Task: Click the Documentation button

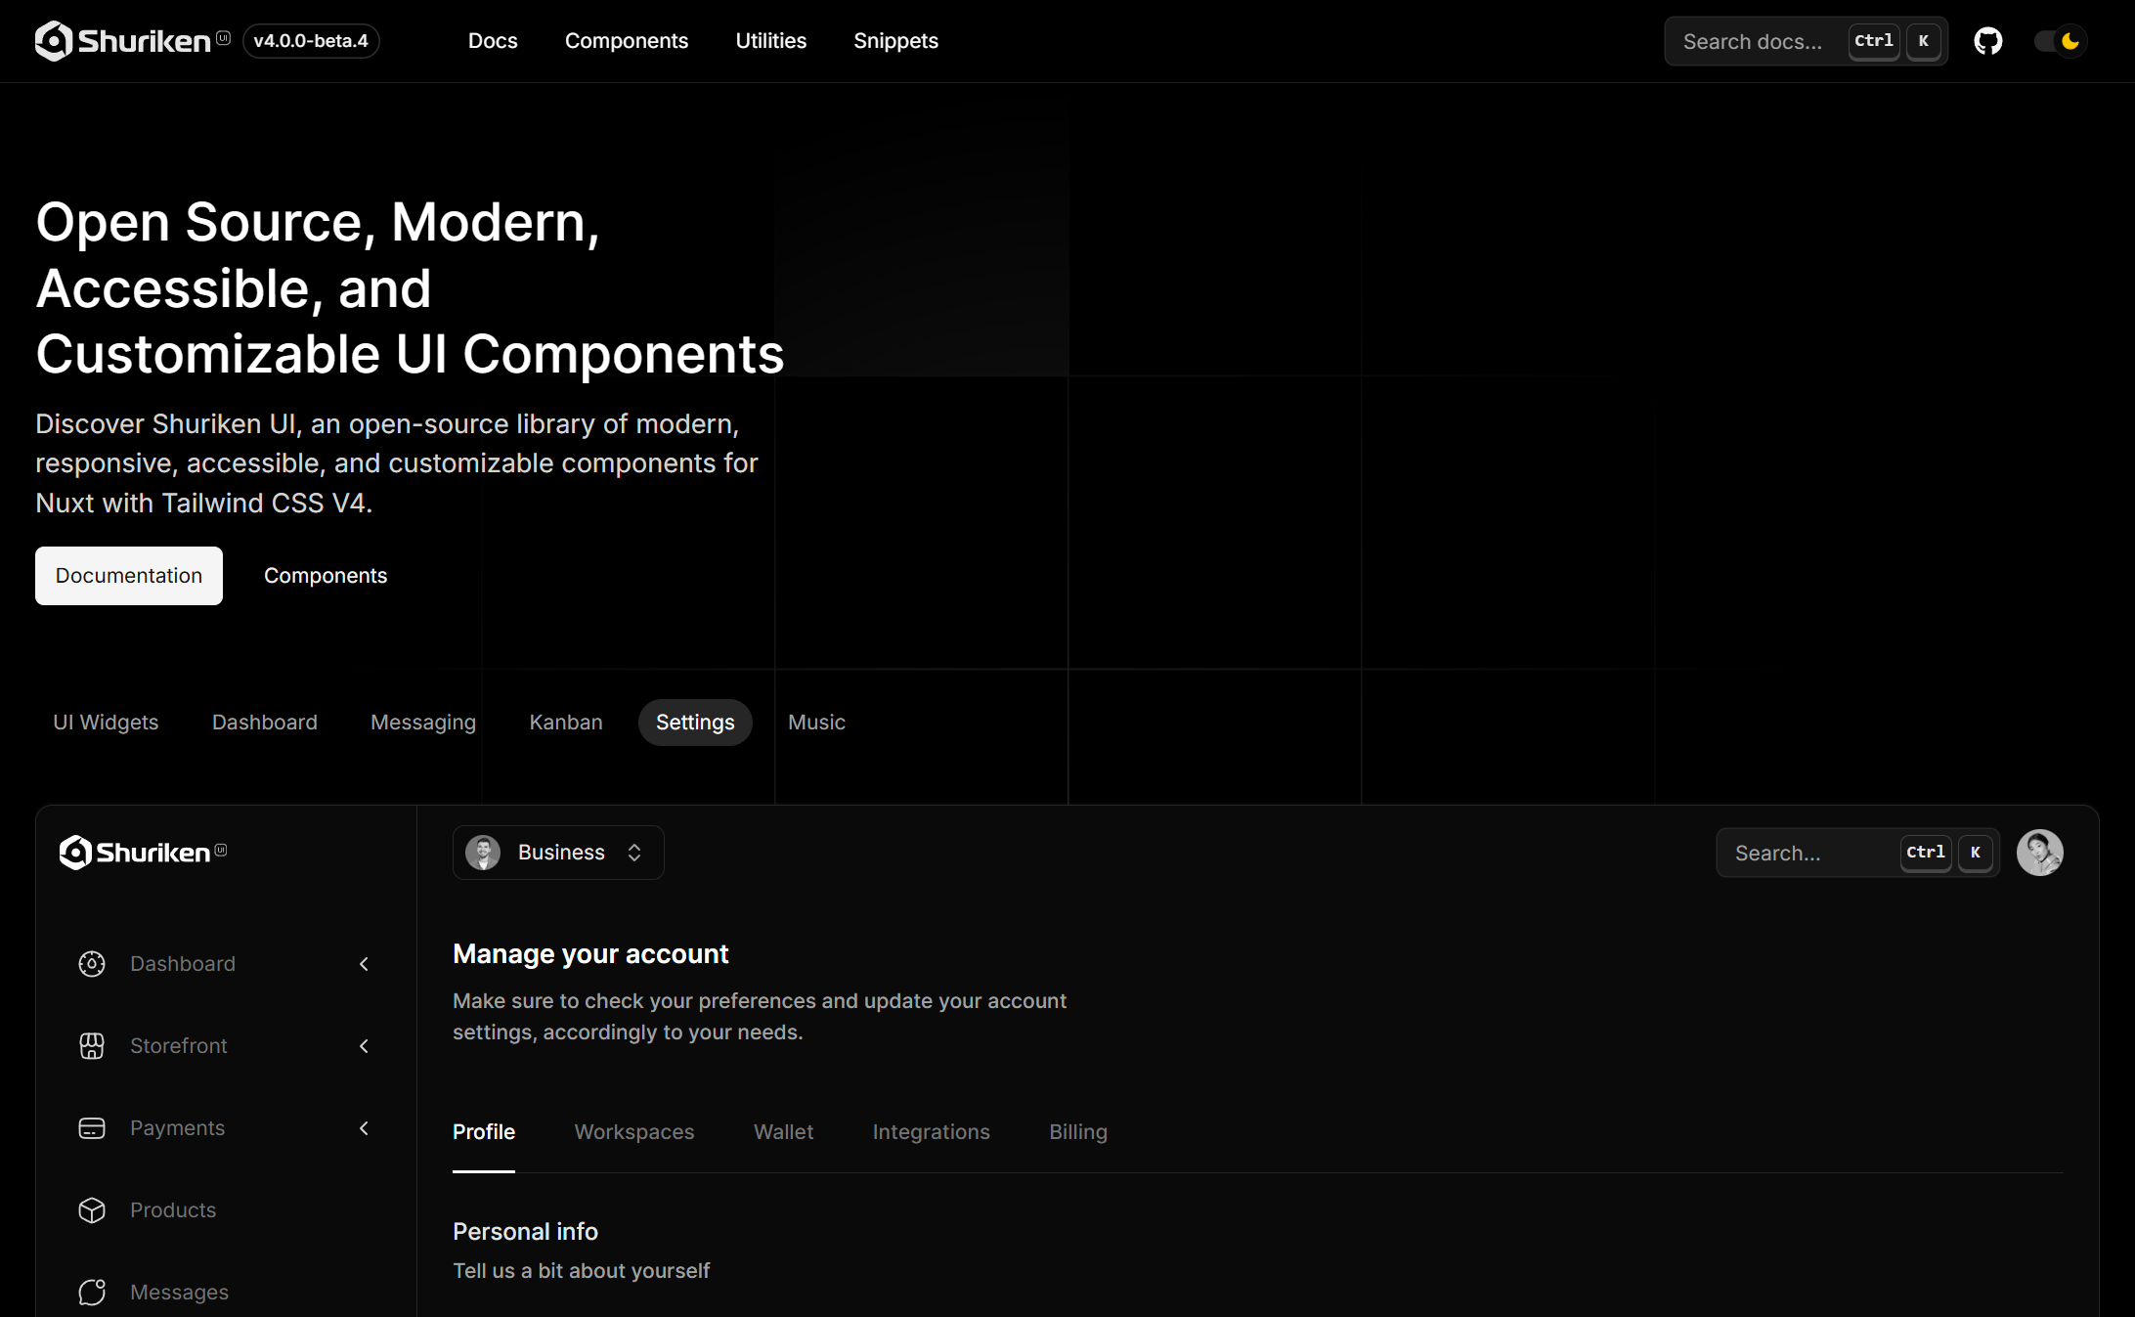Action: tap(129, 576)
